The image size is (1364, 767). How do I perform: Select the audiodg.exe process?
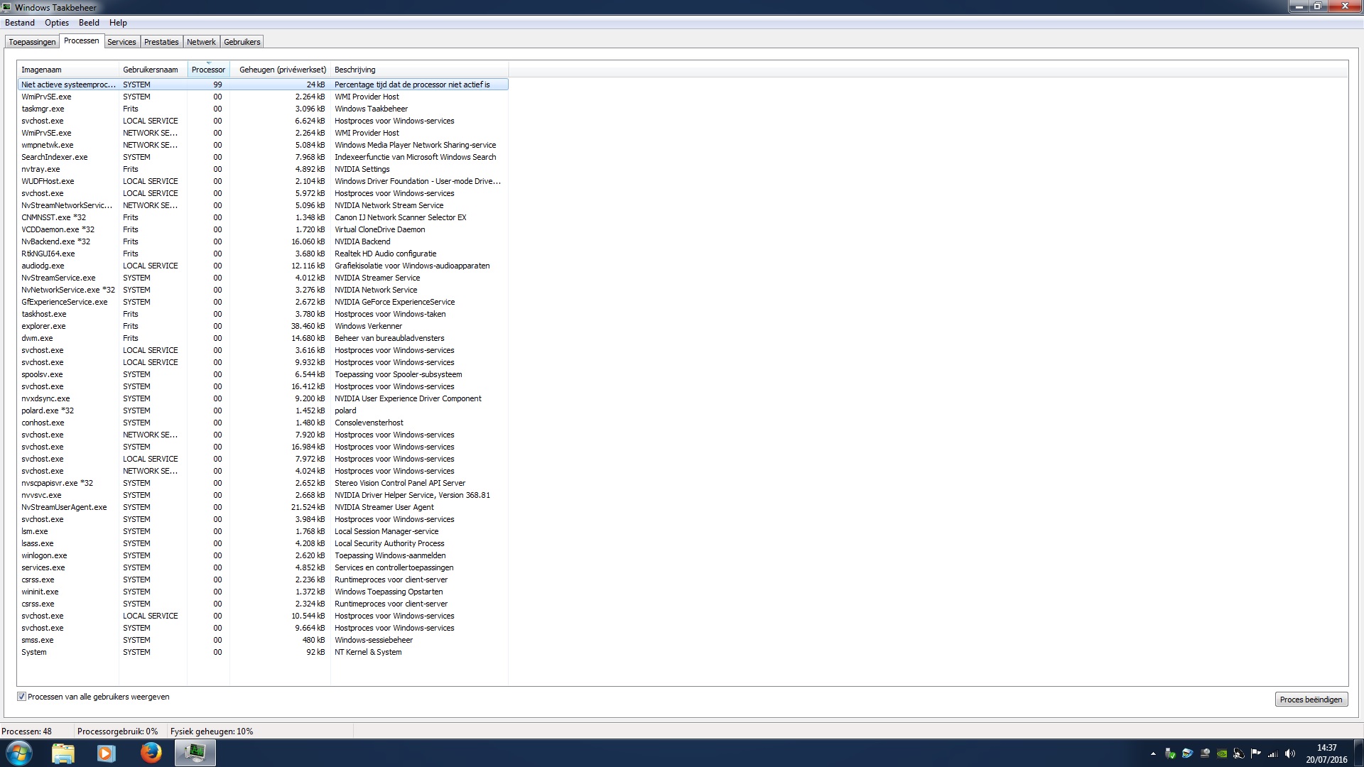(263, 266)
